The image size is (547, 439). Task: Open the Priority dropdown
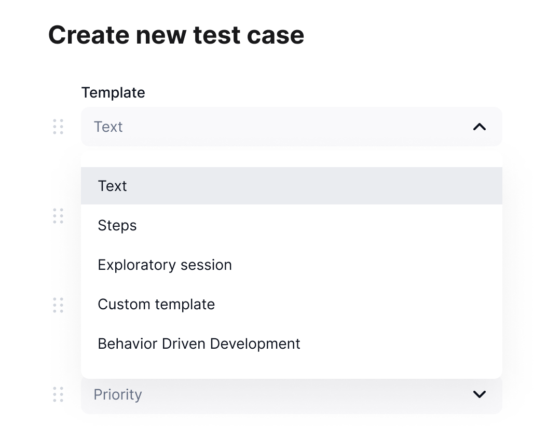291,394
